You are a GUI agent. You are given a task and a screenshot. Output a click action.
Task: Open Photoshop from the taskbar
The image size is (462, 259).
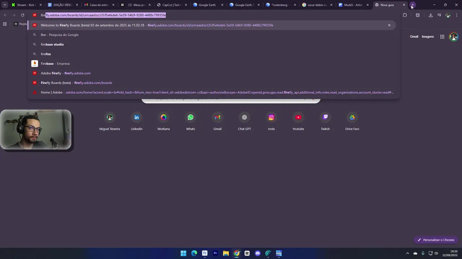205,253
